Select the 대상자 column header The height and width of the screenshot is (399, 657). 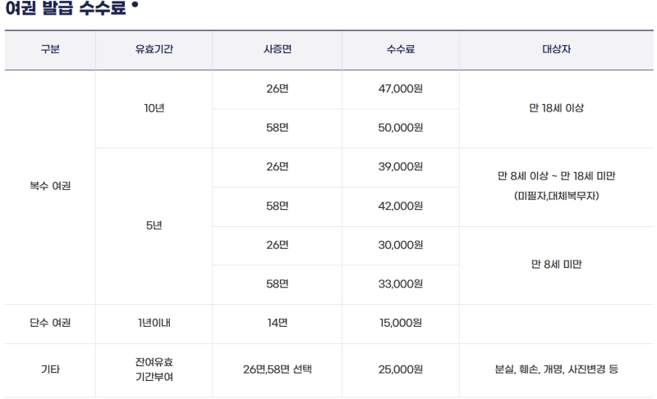pyautogui.click(x=557, y=49)
